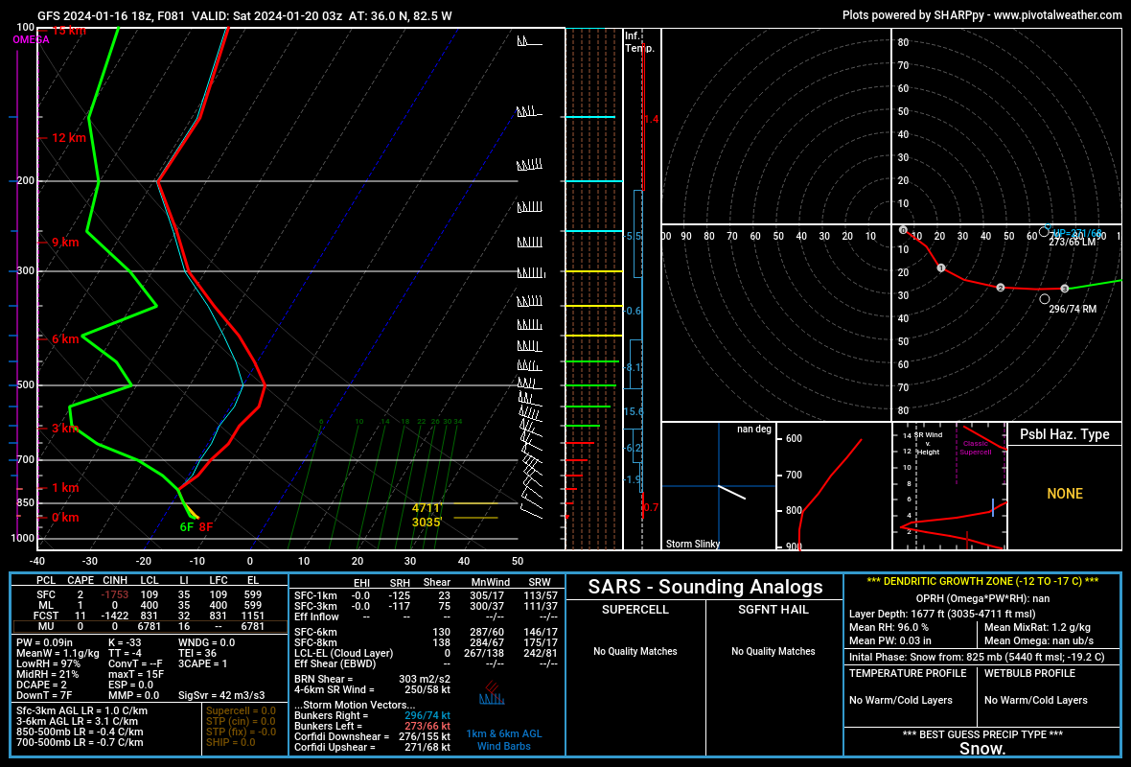The height and width of the screenshot is (767, 1131).
Task: Click the OPRH (Omega*PW*RH) value line
Action: 982,599
